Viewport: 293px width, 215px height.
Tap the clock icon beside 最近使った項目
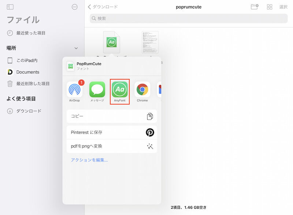(x=10, y=33)
